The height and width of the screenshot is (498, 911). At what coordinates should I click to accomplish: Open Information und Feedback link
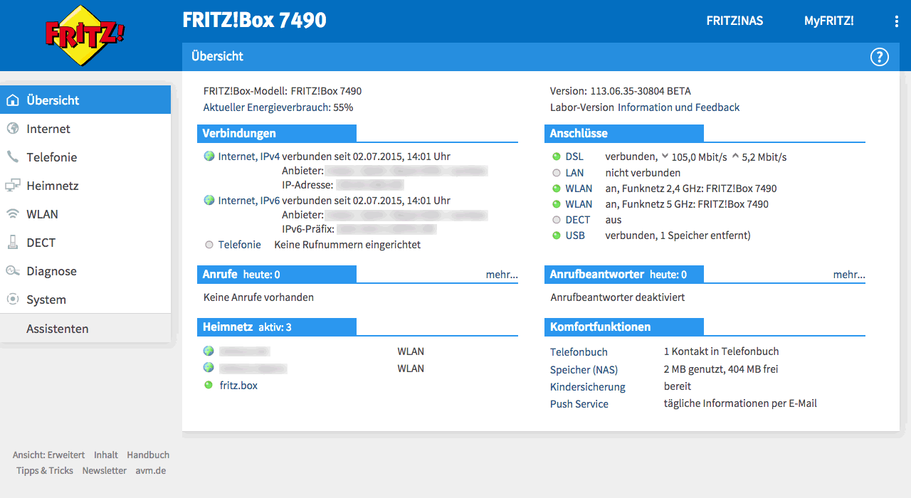[x=678, y=107]
